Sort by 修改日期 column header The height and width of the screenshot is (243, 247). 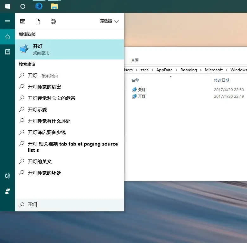tap(221, 80)
